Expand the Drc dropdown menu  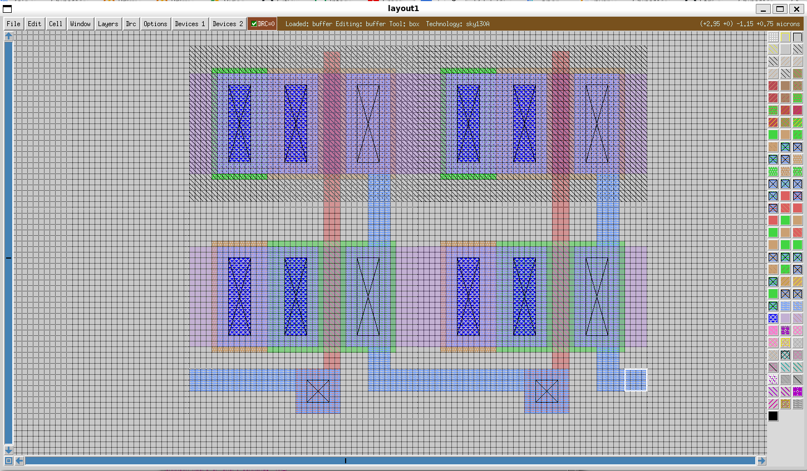[x=131, y=24]
